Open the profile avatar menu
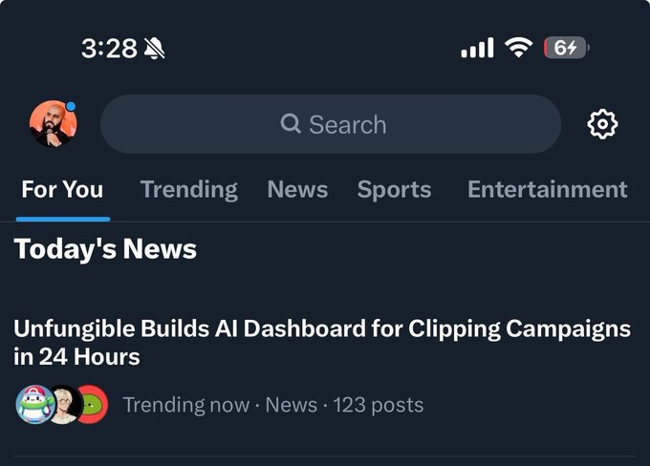 53,124
